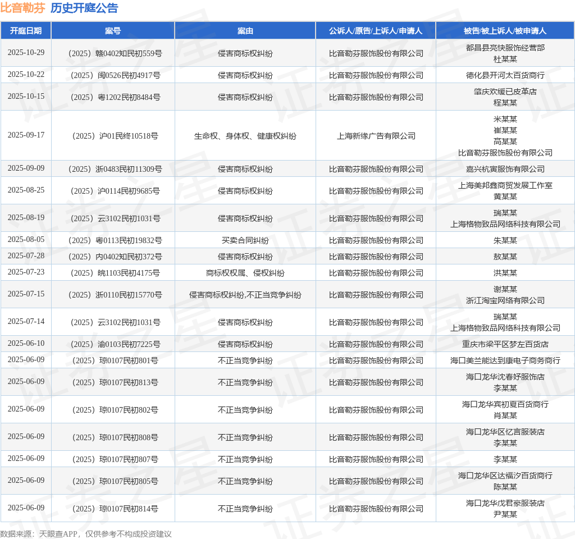The image size is (575, 539).
Task: Click defendant 海口龙华沈春妤服饰店
Action: click(x=505, y=377)
